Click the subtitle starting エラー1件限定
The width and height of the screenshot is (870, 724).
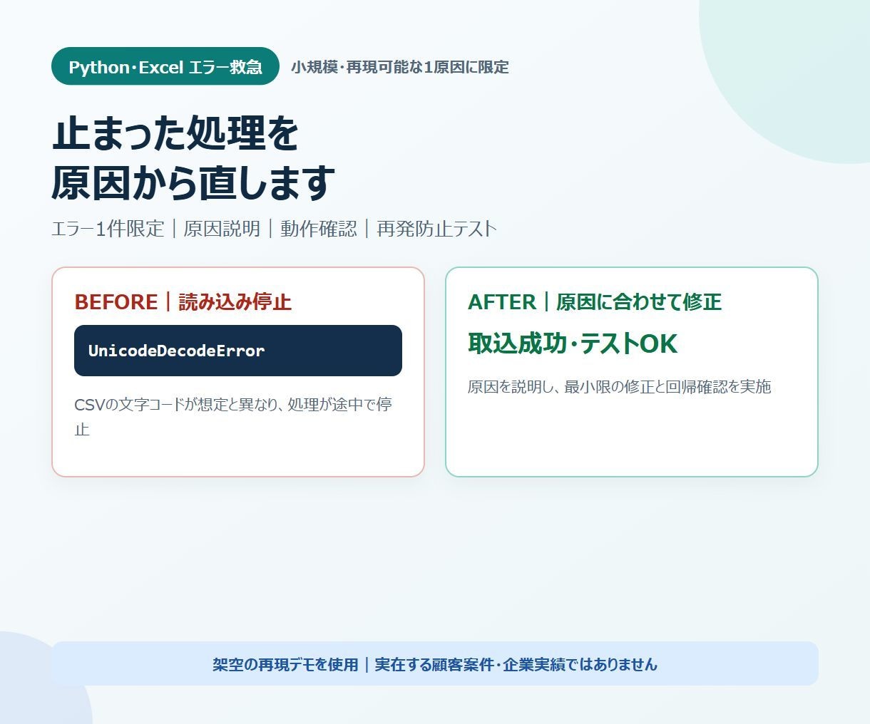coord(274,229)
